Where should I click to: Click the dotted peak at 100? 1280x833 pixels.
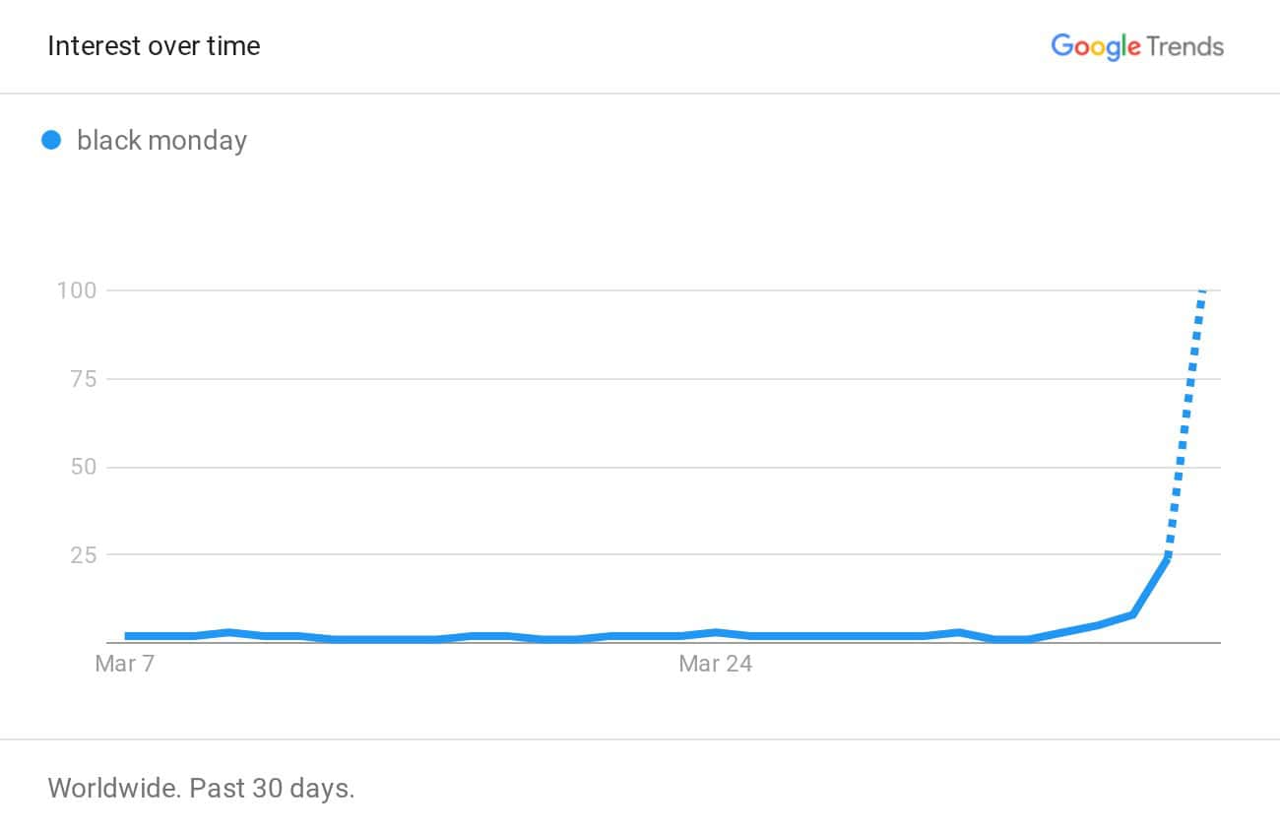tap(1202, 291)
